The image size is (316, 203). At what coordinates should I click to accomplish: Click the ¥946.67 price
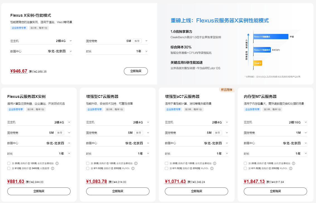click(x=19, y=71)
